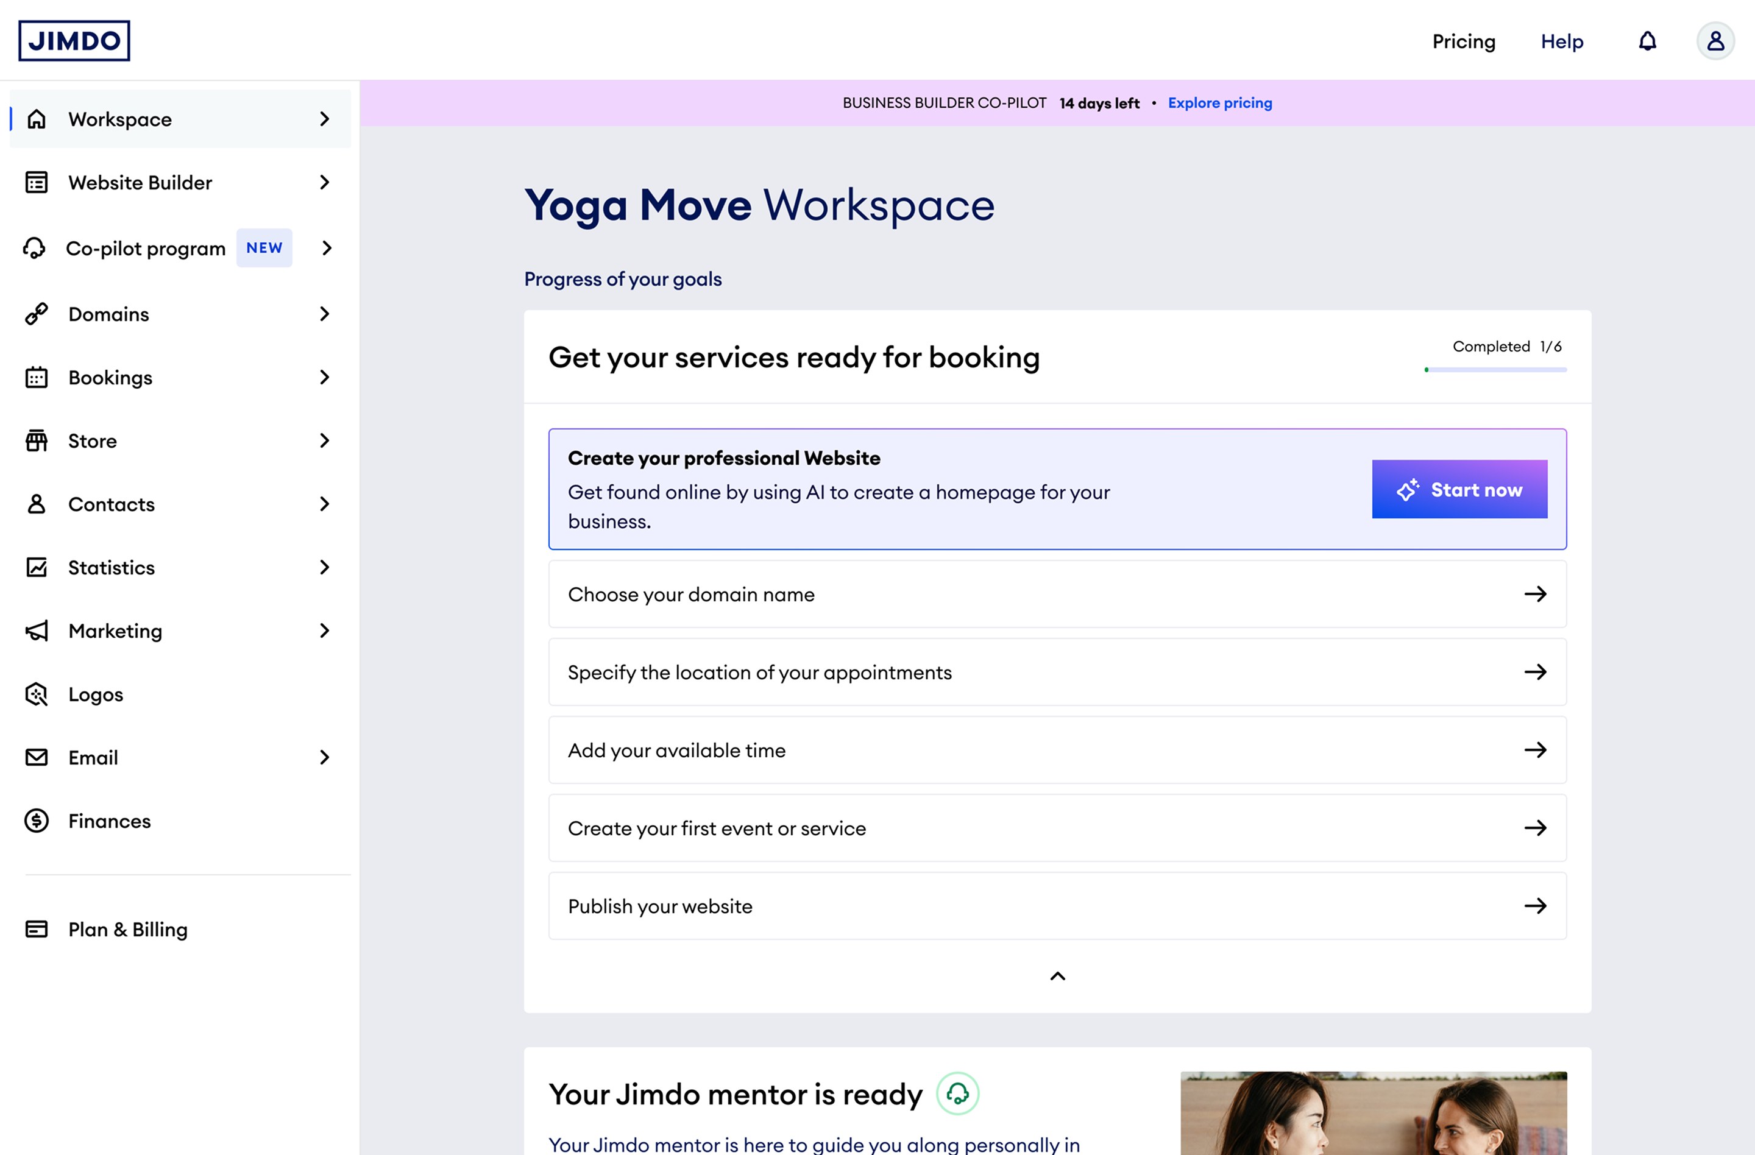Open the Website Builder menu item
1755x1155 pixels.
point(180,182)
